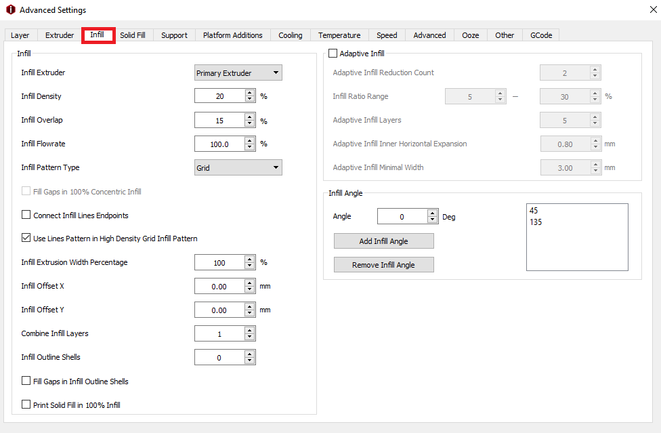Increase Infill Flowrate spinner up arrow
The image size is (661, 433).
[249, 140]
